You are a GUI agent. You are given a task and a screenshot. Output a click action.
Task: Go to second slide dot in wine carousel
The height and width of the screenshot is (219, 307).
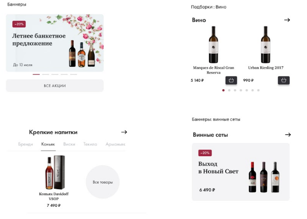coord(229,90)
